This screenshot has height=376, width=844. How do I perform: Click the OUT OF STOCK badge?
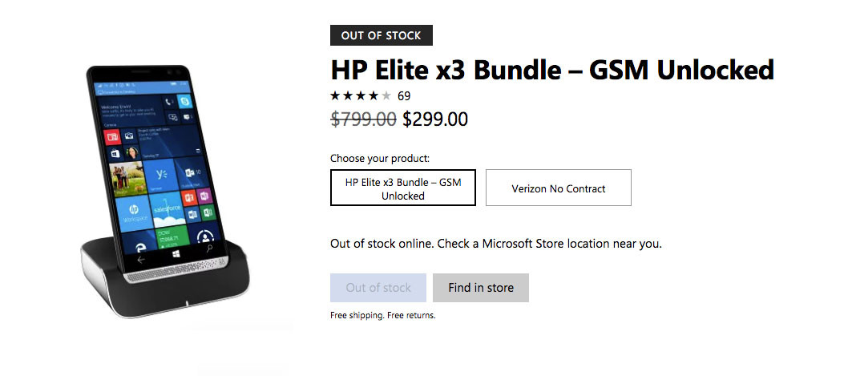(x=381, y=35)
